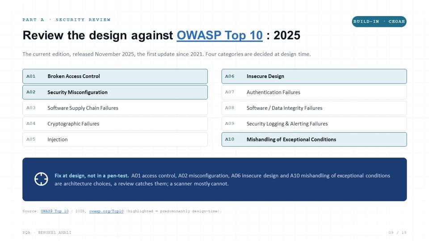429x241 pixels.
Task: Open the OWASP Top 10 title link
Action: tap(219, 35)
